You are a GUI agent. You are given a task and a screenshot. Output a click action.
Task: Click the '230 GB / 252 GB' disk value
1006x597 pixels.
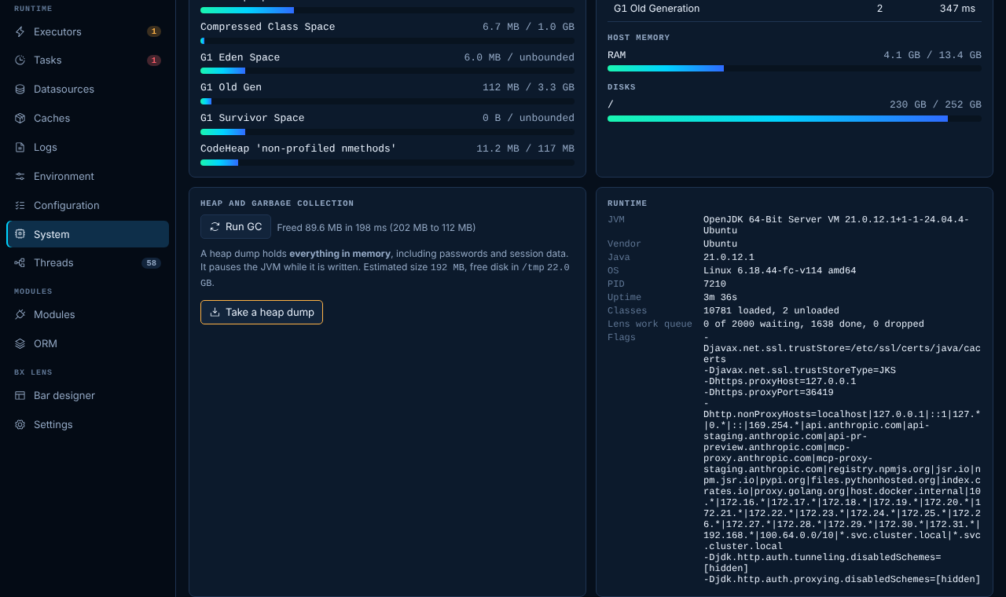[x=935, y=104]
